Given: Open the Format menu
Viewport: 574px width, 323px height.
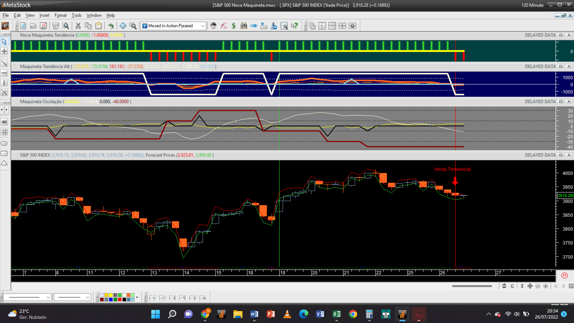Looking at the screenshot, I should tap(60, 15).
